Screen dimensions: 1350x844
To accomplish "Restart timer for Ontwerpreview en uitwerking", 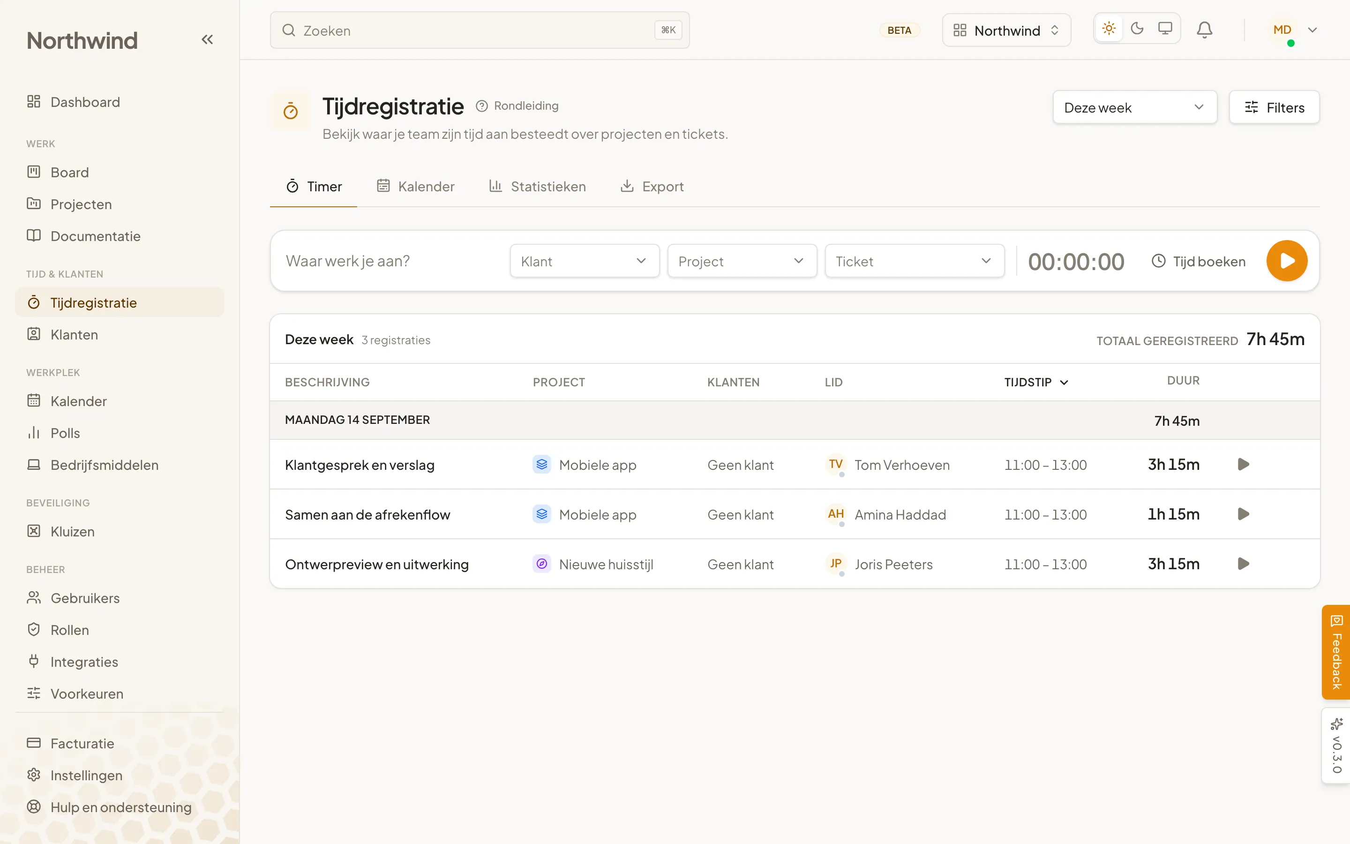I will [1244, 564].
